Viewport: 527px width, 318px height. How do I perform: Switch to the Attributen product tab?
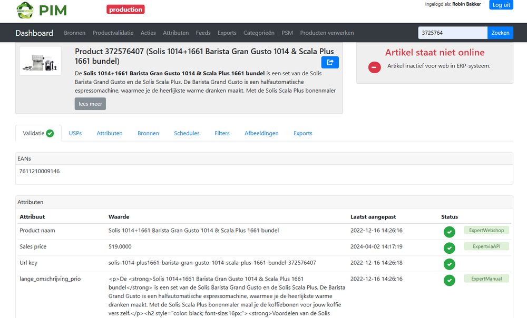(110, 133)
